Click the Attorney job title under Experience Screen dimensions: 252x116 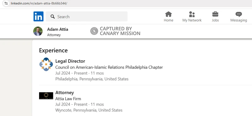pyautogui.click(x=65, y=92)
